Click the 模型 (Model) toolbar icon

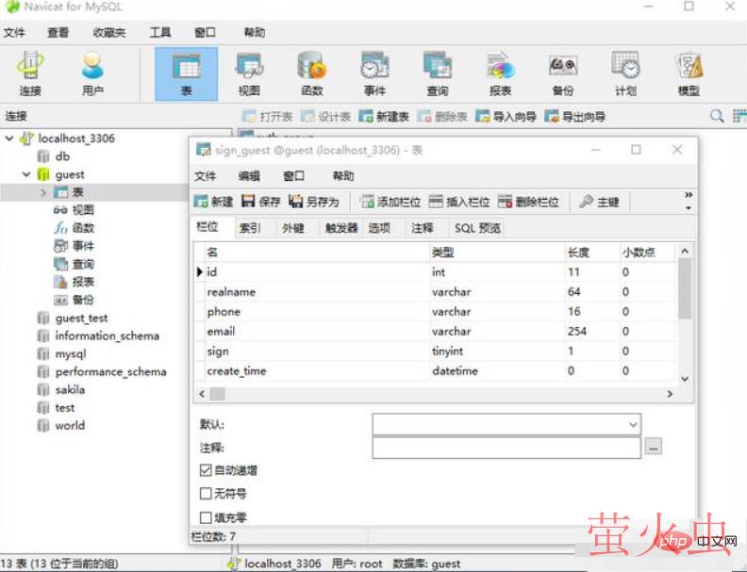pyautogui.click(x=689, y=74)
